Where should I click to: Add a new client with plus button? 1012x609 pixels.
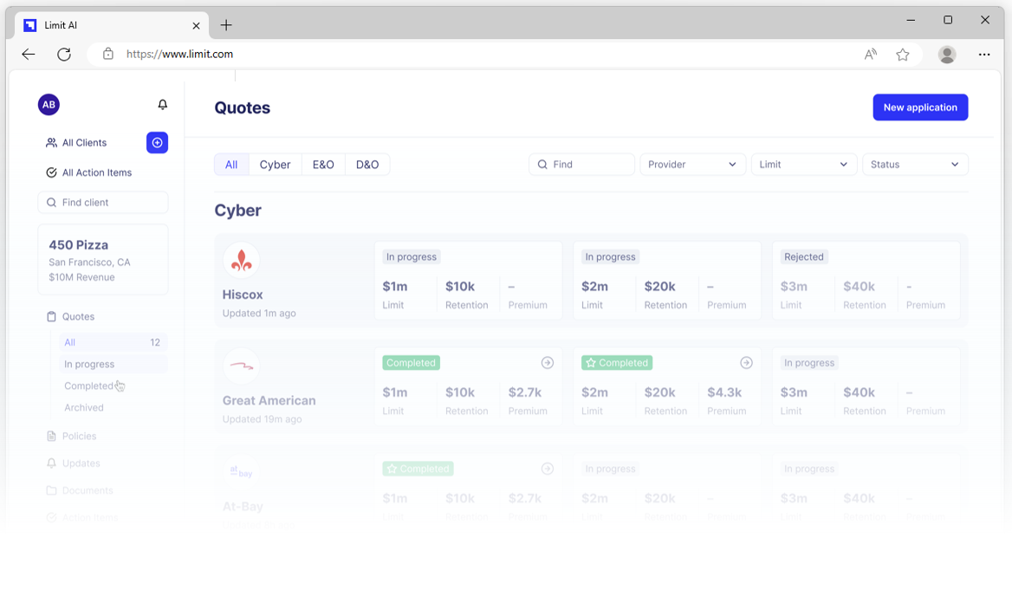(158, 143)
